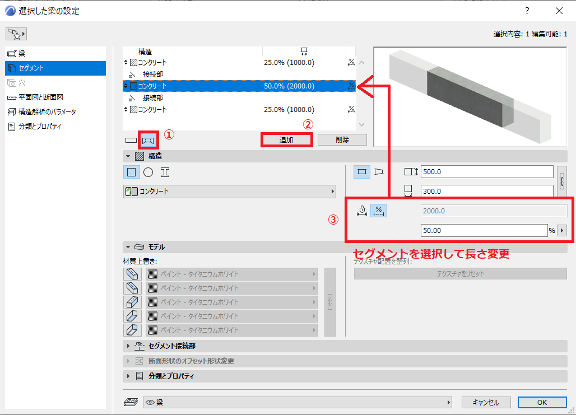
Task: Open the 平面図と断面図 page in sidebar
Action: point(41,97)
